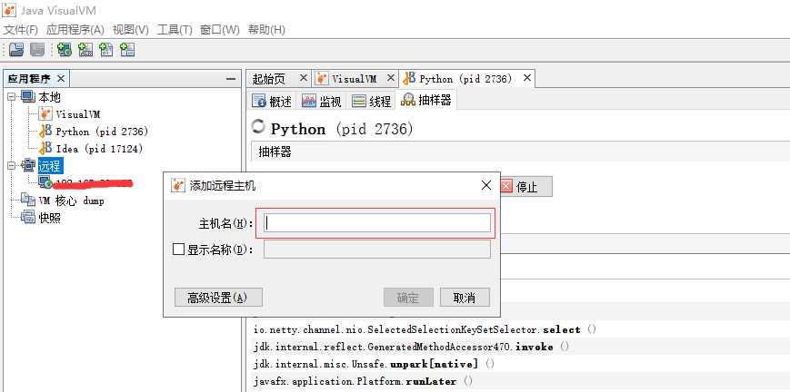Select the VisualVM icon in the application tree
790x392 pixels.
45,113
